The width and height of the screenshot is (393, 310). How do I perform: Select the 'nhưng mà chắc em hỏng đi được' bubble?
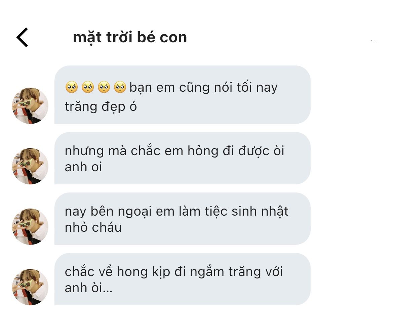[183, 158]
